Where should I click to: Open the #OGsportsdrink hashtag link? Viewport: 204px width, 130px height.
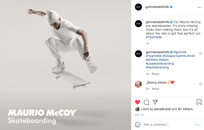pyautogui.click(x=174, y=56)
